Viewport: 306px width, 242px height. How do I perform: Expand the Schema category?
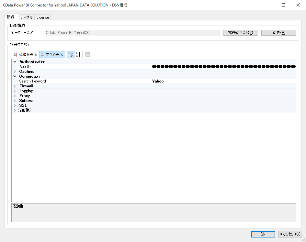(15, 101)
